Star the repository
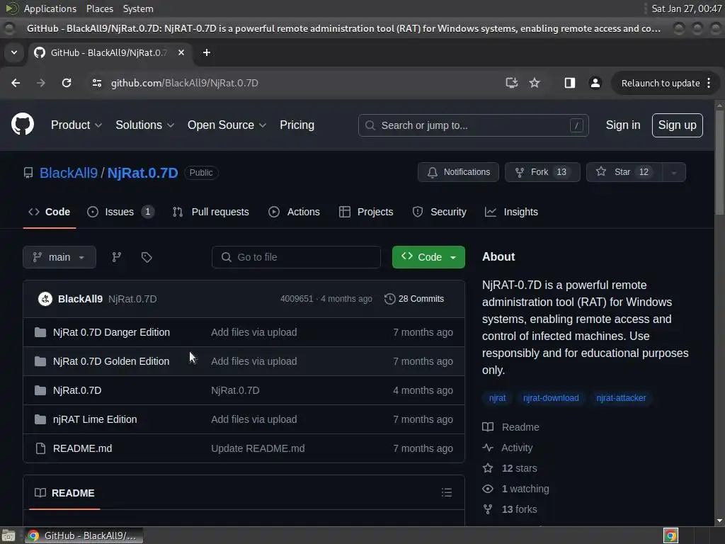 tap(624, 172)
